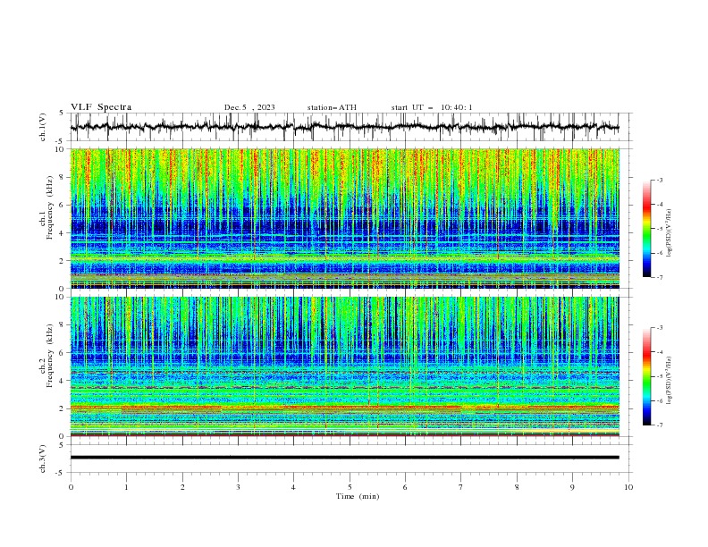Select the date text "Dec.5 , 2023"
Viewport: 708px width, 547px height.
point(249,107)
